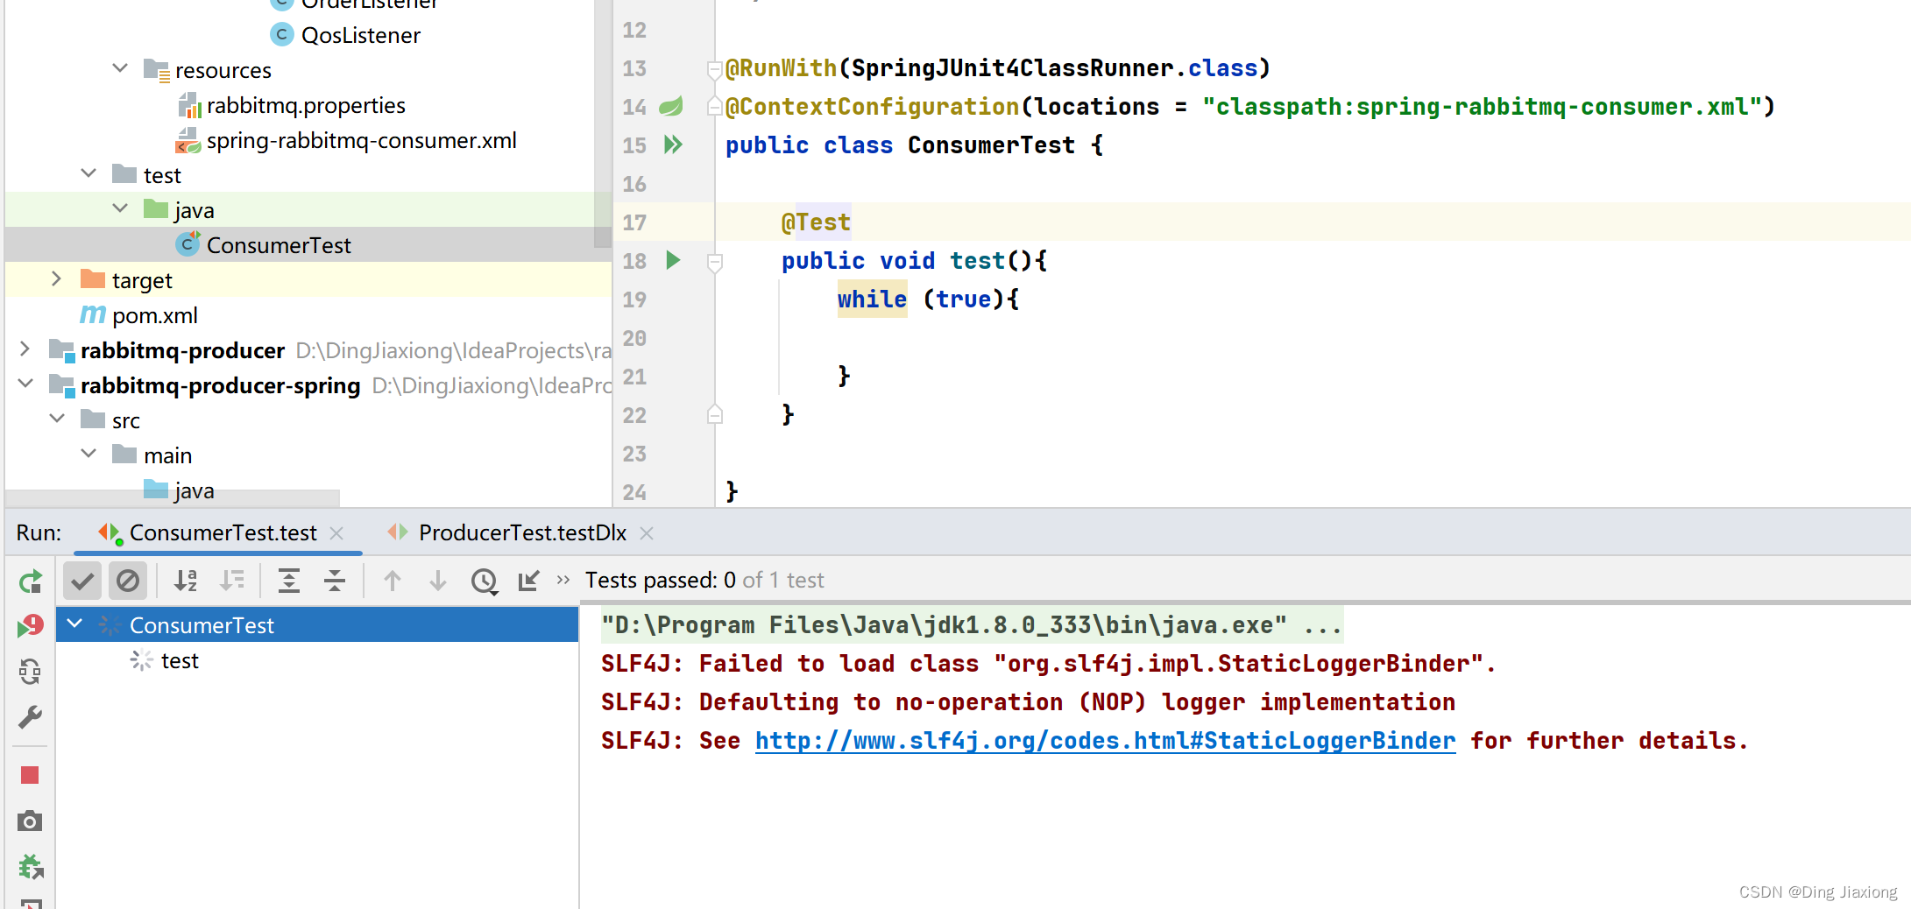Click the green bug settings icon in Run sidebar
The width and height of the screenshot is (1911, 909).
(31, 867)
